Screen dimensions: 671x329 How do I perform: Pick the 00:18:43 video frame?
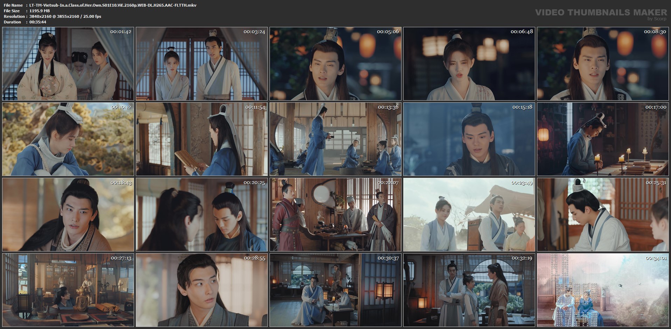(x=68, y=215)
